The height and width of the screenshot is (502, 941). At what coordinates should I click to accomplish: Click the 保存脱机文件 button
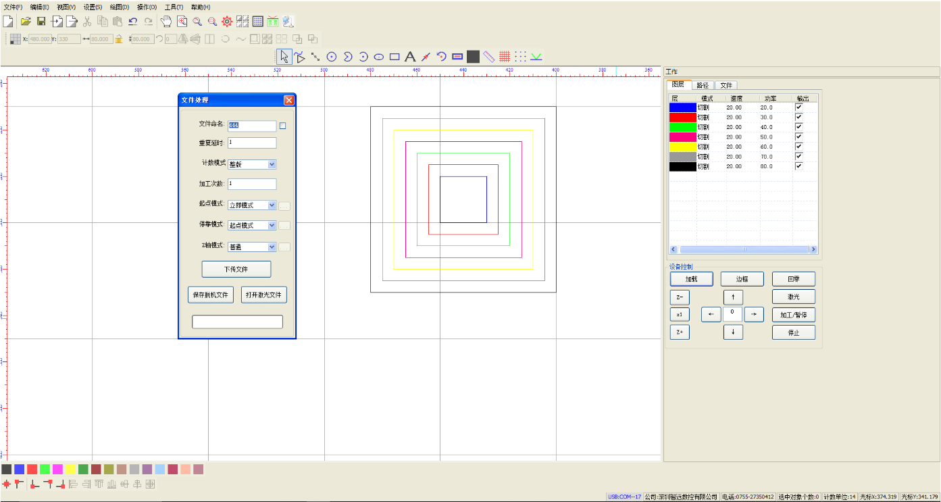(x=210, y=295)
